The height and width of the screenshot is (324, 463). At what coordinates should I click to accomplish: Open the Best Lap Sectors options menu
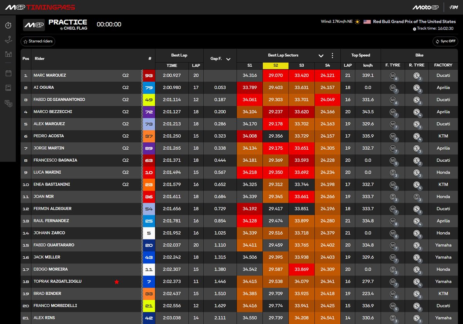(332, 56)
